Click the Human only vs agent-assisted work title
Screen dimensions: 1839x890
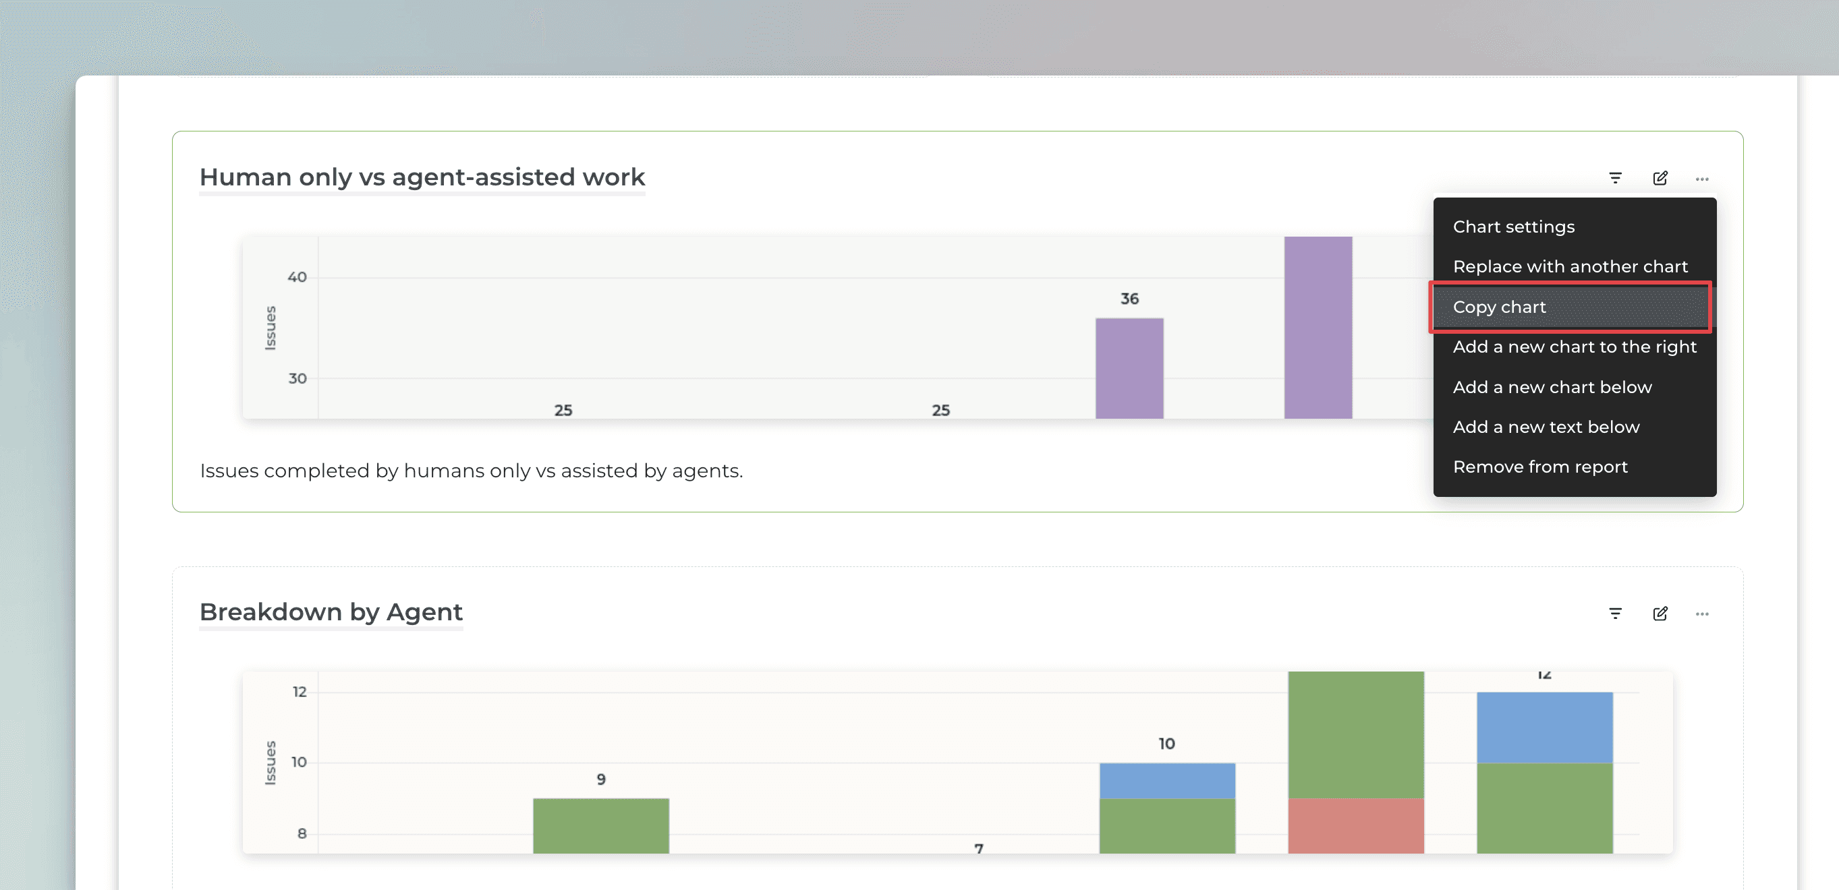422,177
